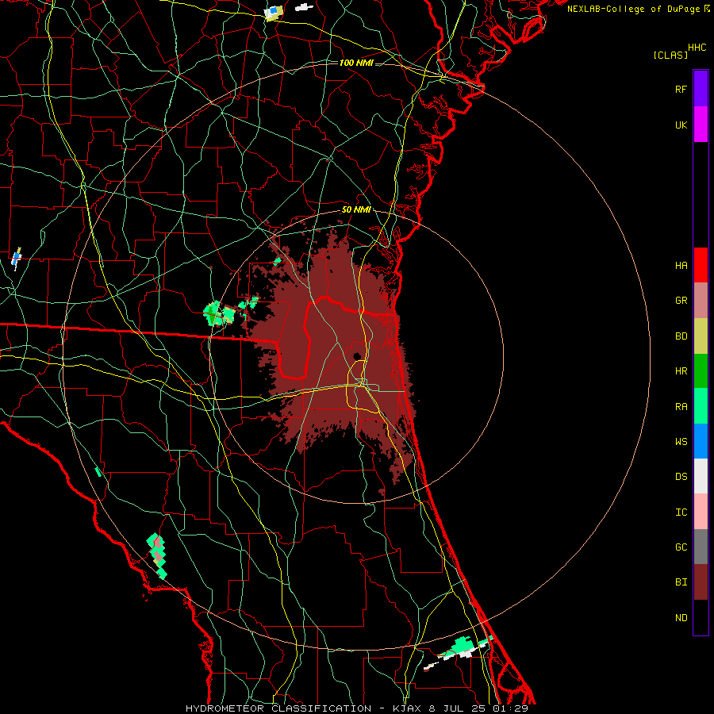This screenshot has height=714, width=714.
Task: Click the blue echo at the left edge
Action: (x=17, y=259)
